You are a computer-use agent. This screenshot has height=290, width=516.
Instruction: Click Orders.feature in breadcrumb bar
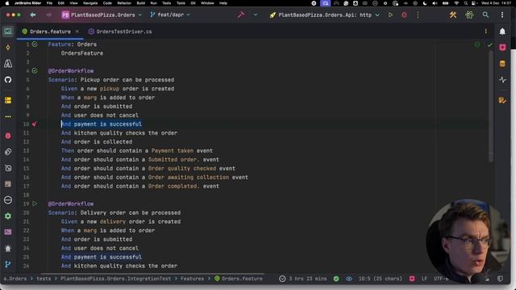(239, 279)
